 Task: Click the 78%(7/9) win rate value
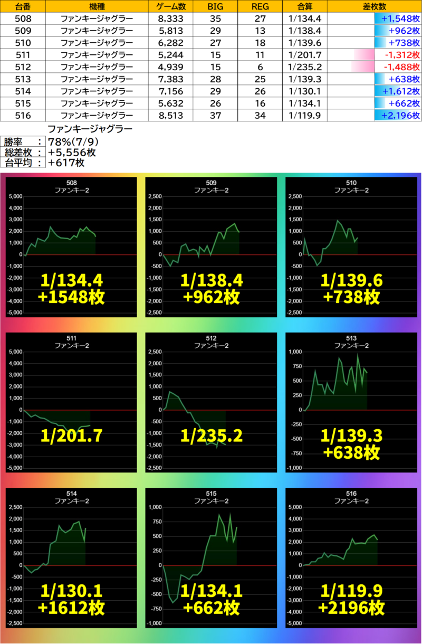72,142
